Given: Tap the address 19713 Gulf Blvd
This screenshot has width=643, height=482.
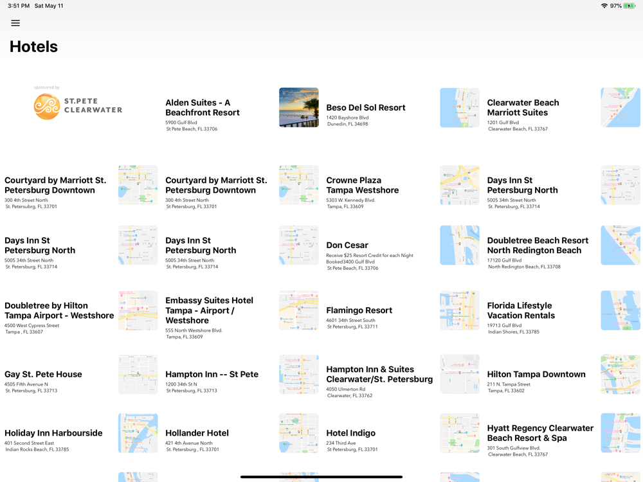Looking at the screenshot, I should click(504, 325).
